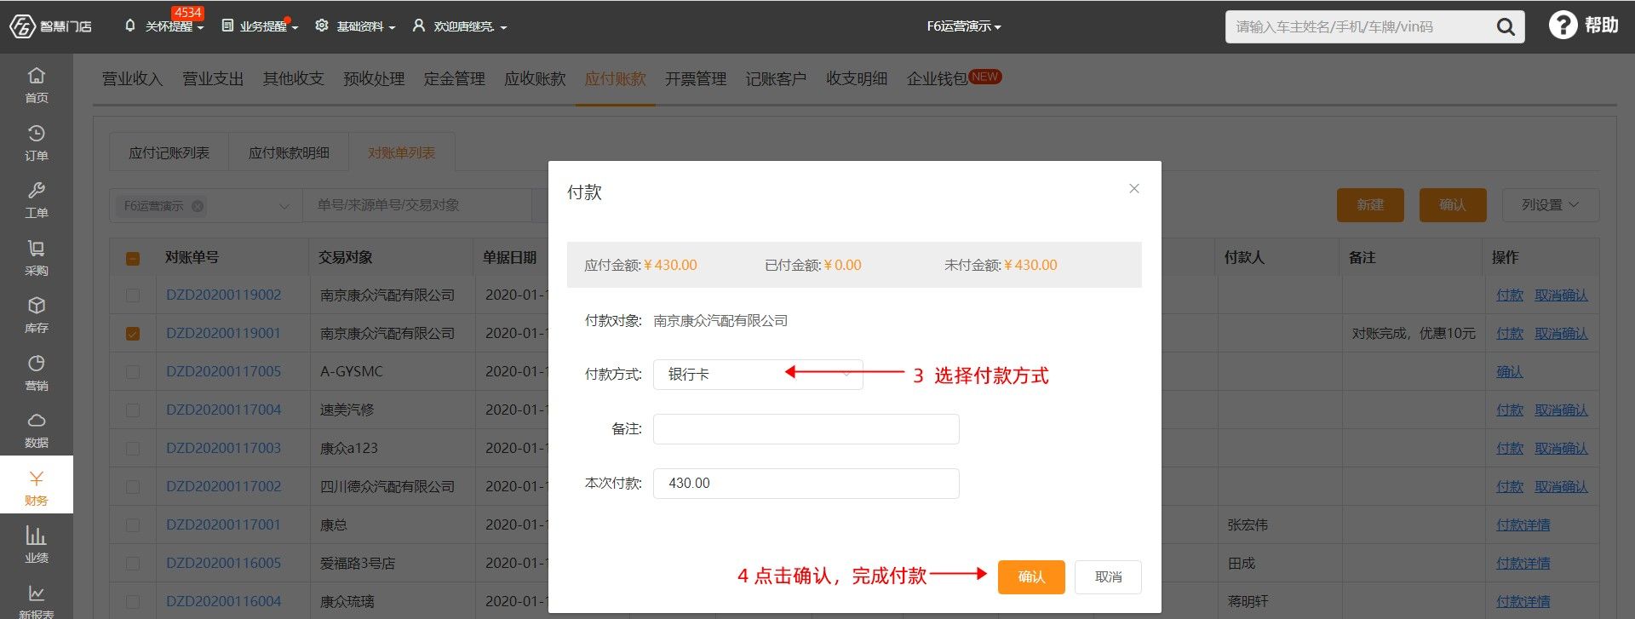
Task: Expand the F6运营演示 store switcher
Action: [964, 26]
